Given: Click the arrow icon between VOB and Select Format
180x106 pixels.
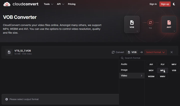Looking at the screenshot, I should point(141,52).
